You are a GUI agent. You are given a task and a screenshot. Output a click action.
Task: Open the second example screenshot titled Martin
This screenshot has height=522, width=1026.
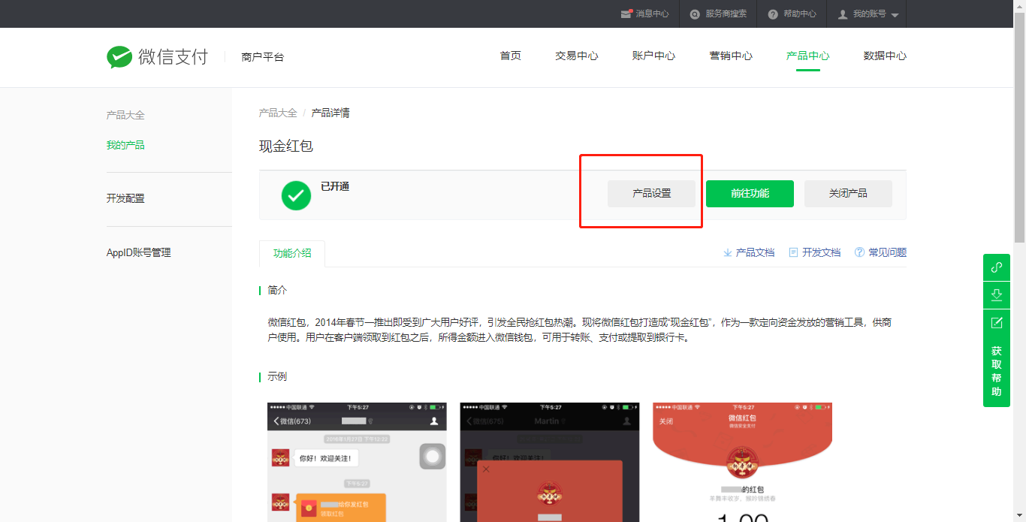[550, 462]
